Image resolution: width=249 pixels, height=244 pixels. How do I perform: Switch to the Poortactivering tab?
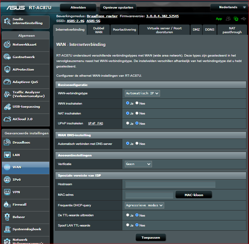[124, 30]
